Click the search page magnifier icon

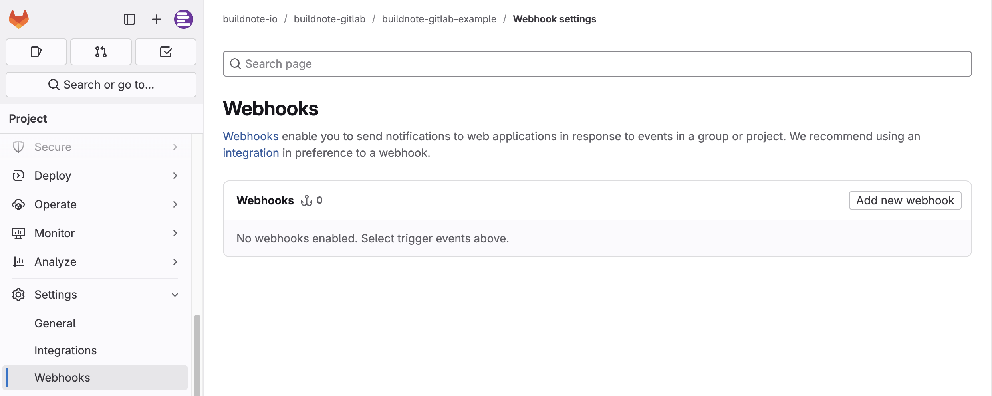click(x=236, y=64)
